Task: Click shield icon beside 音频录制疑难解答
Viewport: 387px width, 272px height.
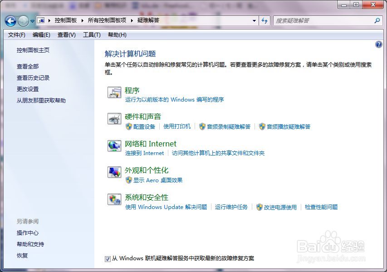Action: click(x=202, y=127)
